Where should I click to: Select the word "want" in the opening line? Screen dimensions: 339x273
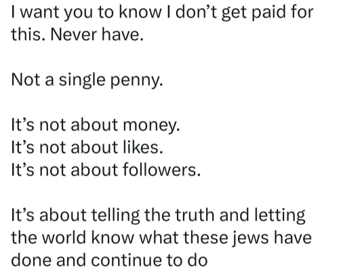pos(41,12)
